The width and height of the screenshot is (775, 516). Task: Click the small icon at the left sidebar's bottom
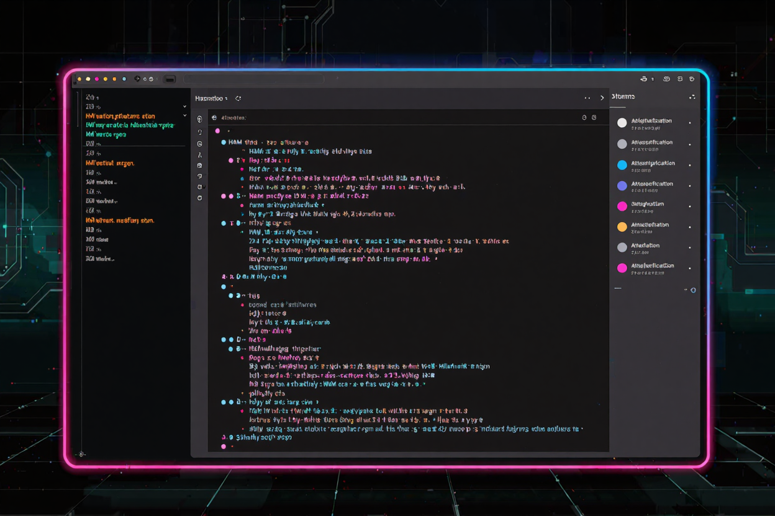pos(81,455)
